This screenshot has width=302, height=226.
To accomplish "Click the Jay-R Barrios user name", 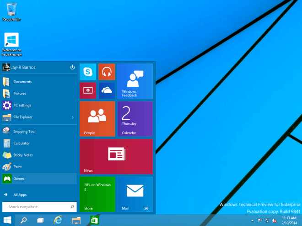I will tap(23, 68).
